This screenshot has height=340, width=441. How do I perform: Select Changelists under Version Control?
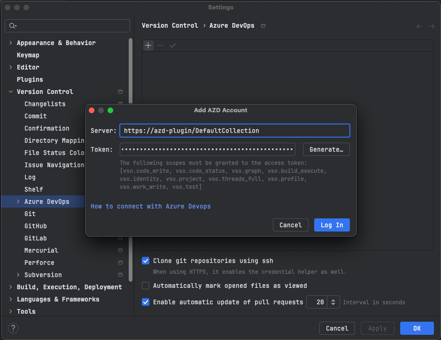[45, 104]
